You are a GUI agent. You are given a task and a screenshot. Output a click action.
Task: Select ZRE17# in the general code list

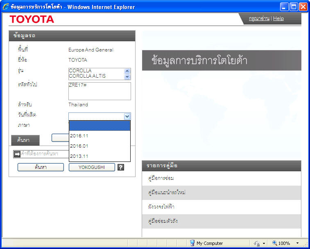(x=100, y=85)
